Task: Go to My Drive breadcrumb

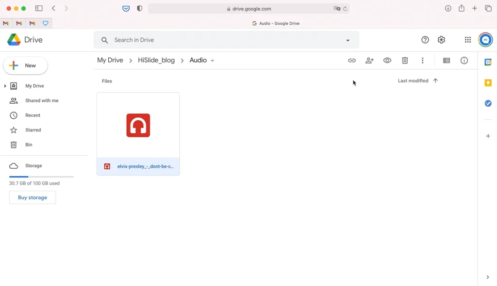Action: pos(110,60)
